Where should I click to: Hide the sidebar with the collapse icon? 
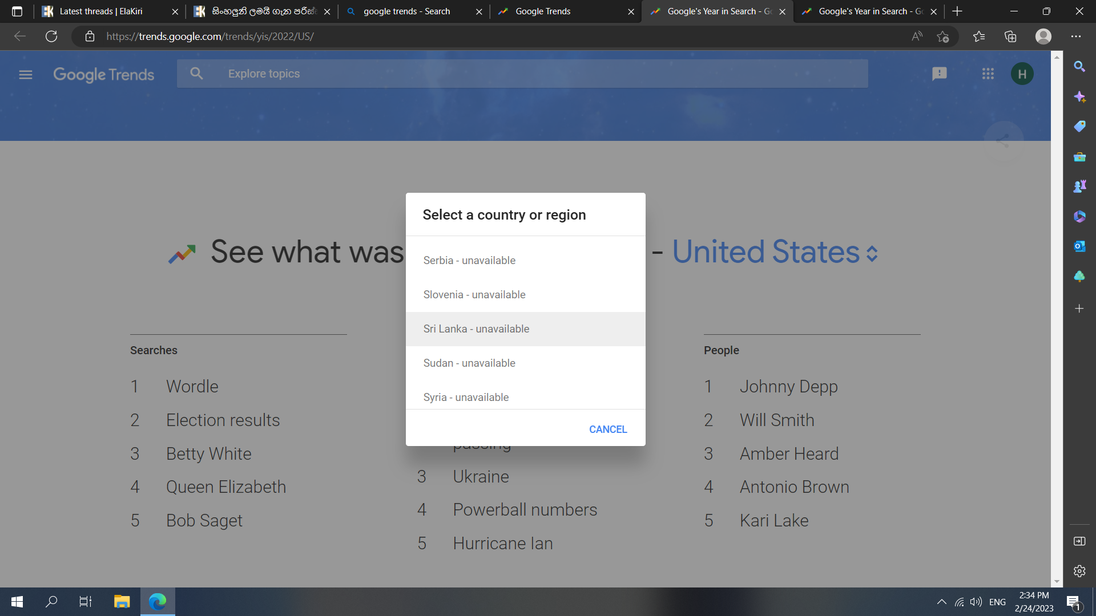click(x=1079, y=541)
